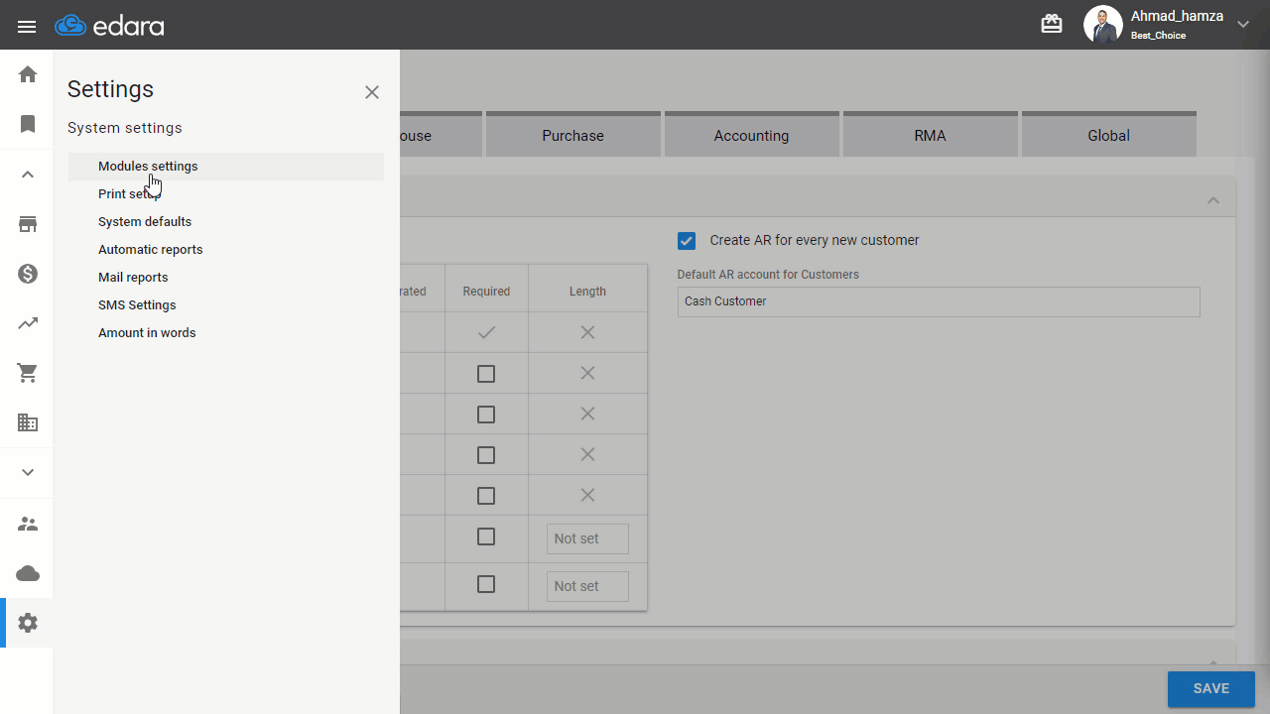Select Modules settings
1270x714 pixels.
226,167
